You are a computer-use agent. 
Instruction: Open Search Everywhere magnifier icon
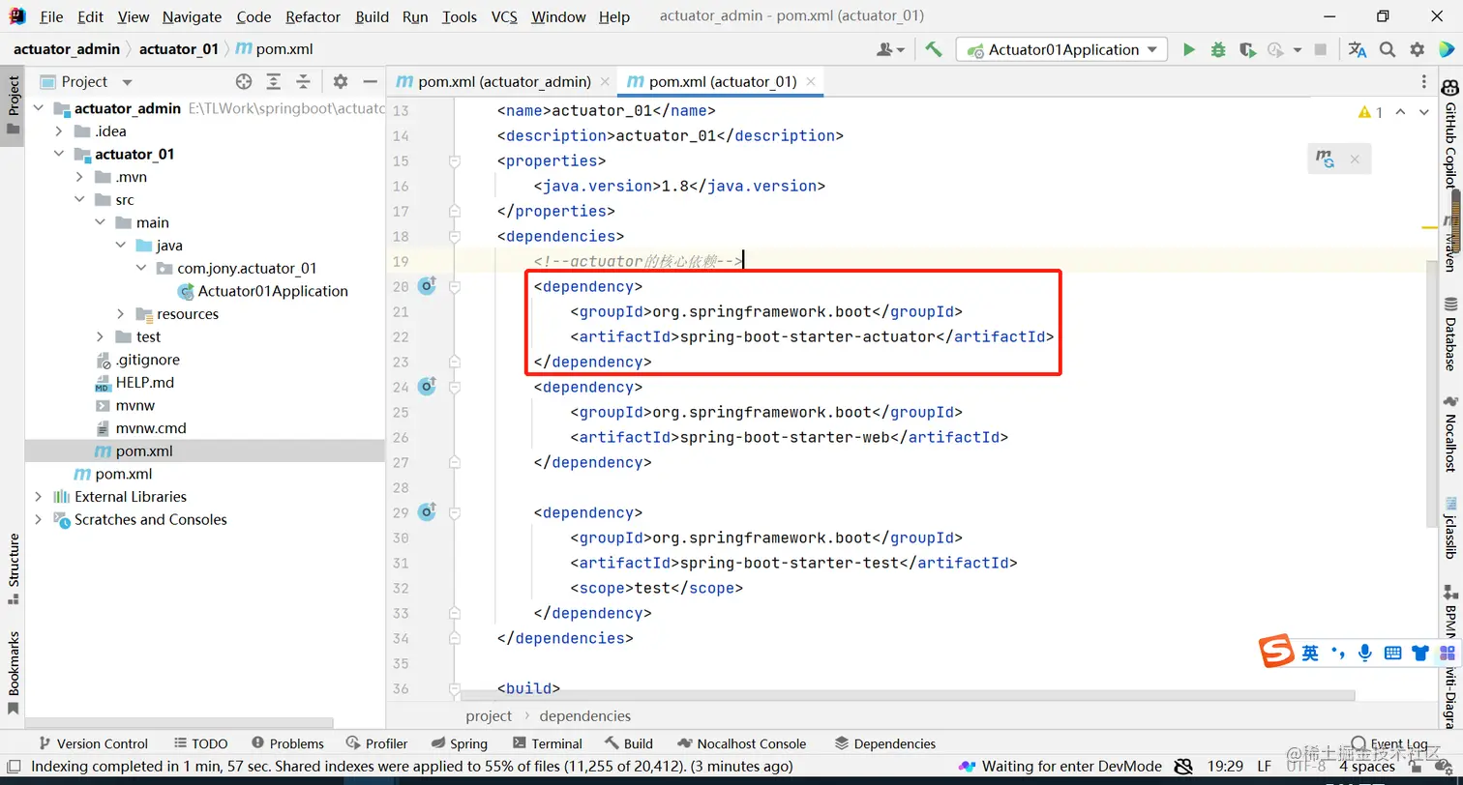[x=1388, y=49]
